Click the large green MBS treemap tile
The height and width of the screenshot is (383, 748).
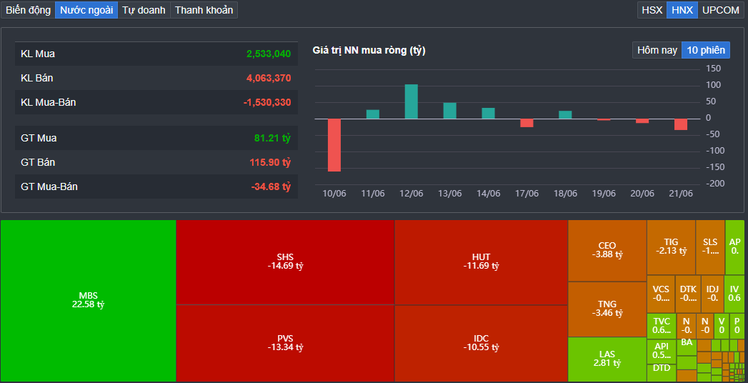(x=88, y=300)
